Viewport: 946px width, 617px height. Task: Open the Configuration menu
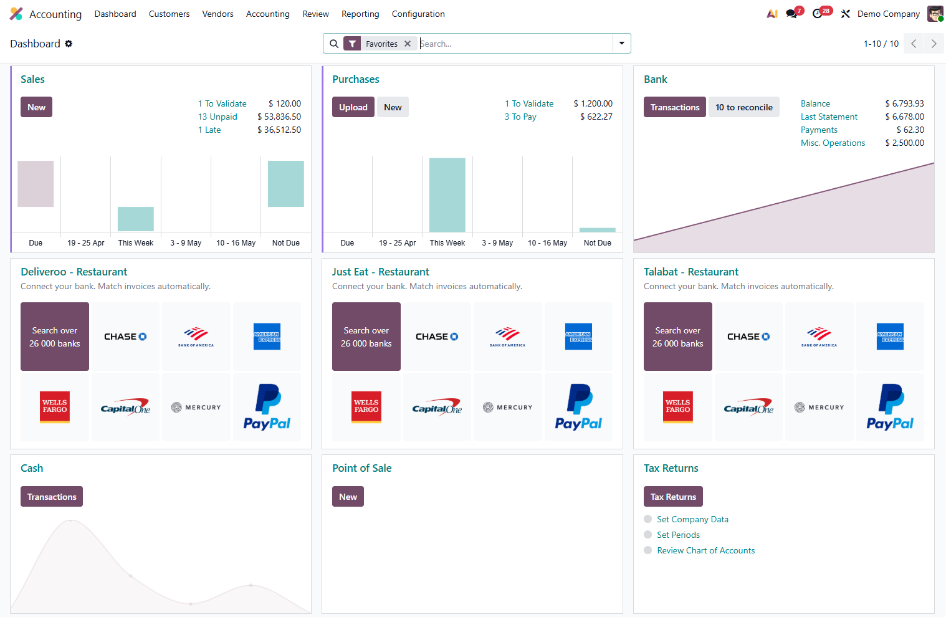click(x=418, y=14)
